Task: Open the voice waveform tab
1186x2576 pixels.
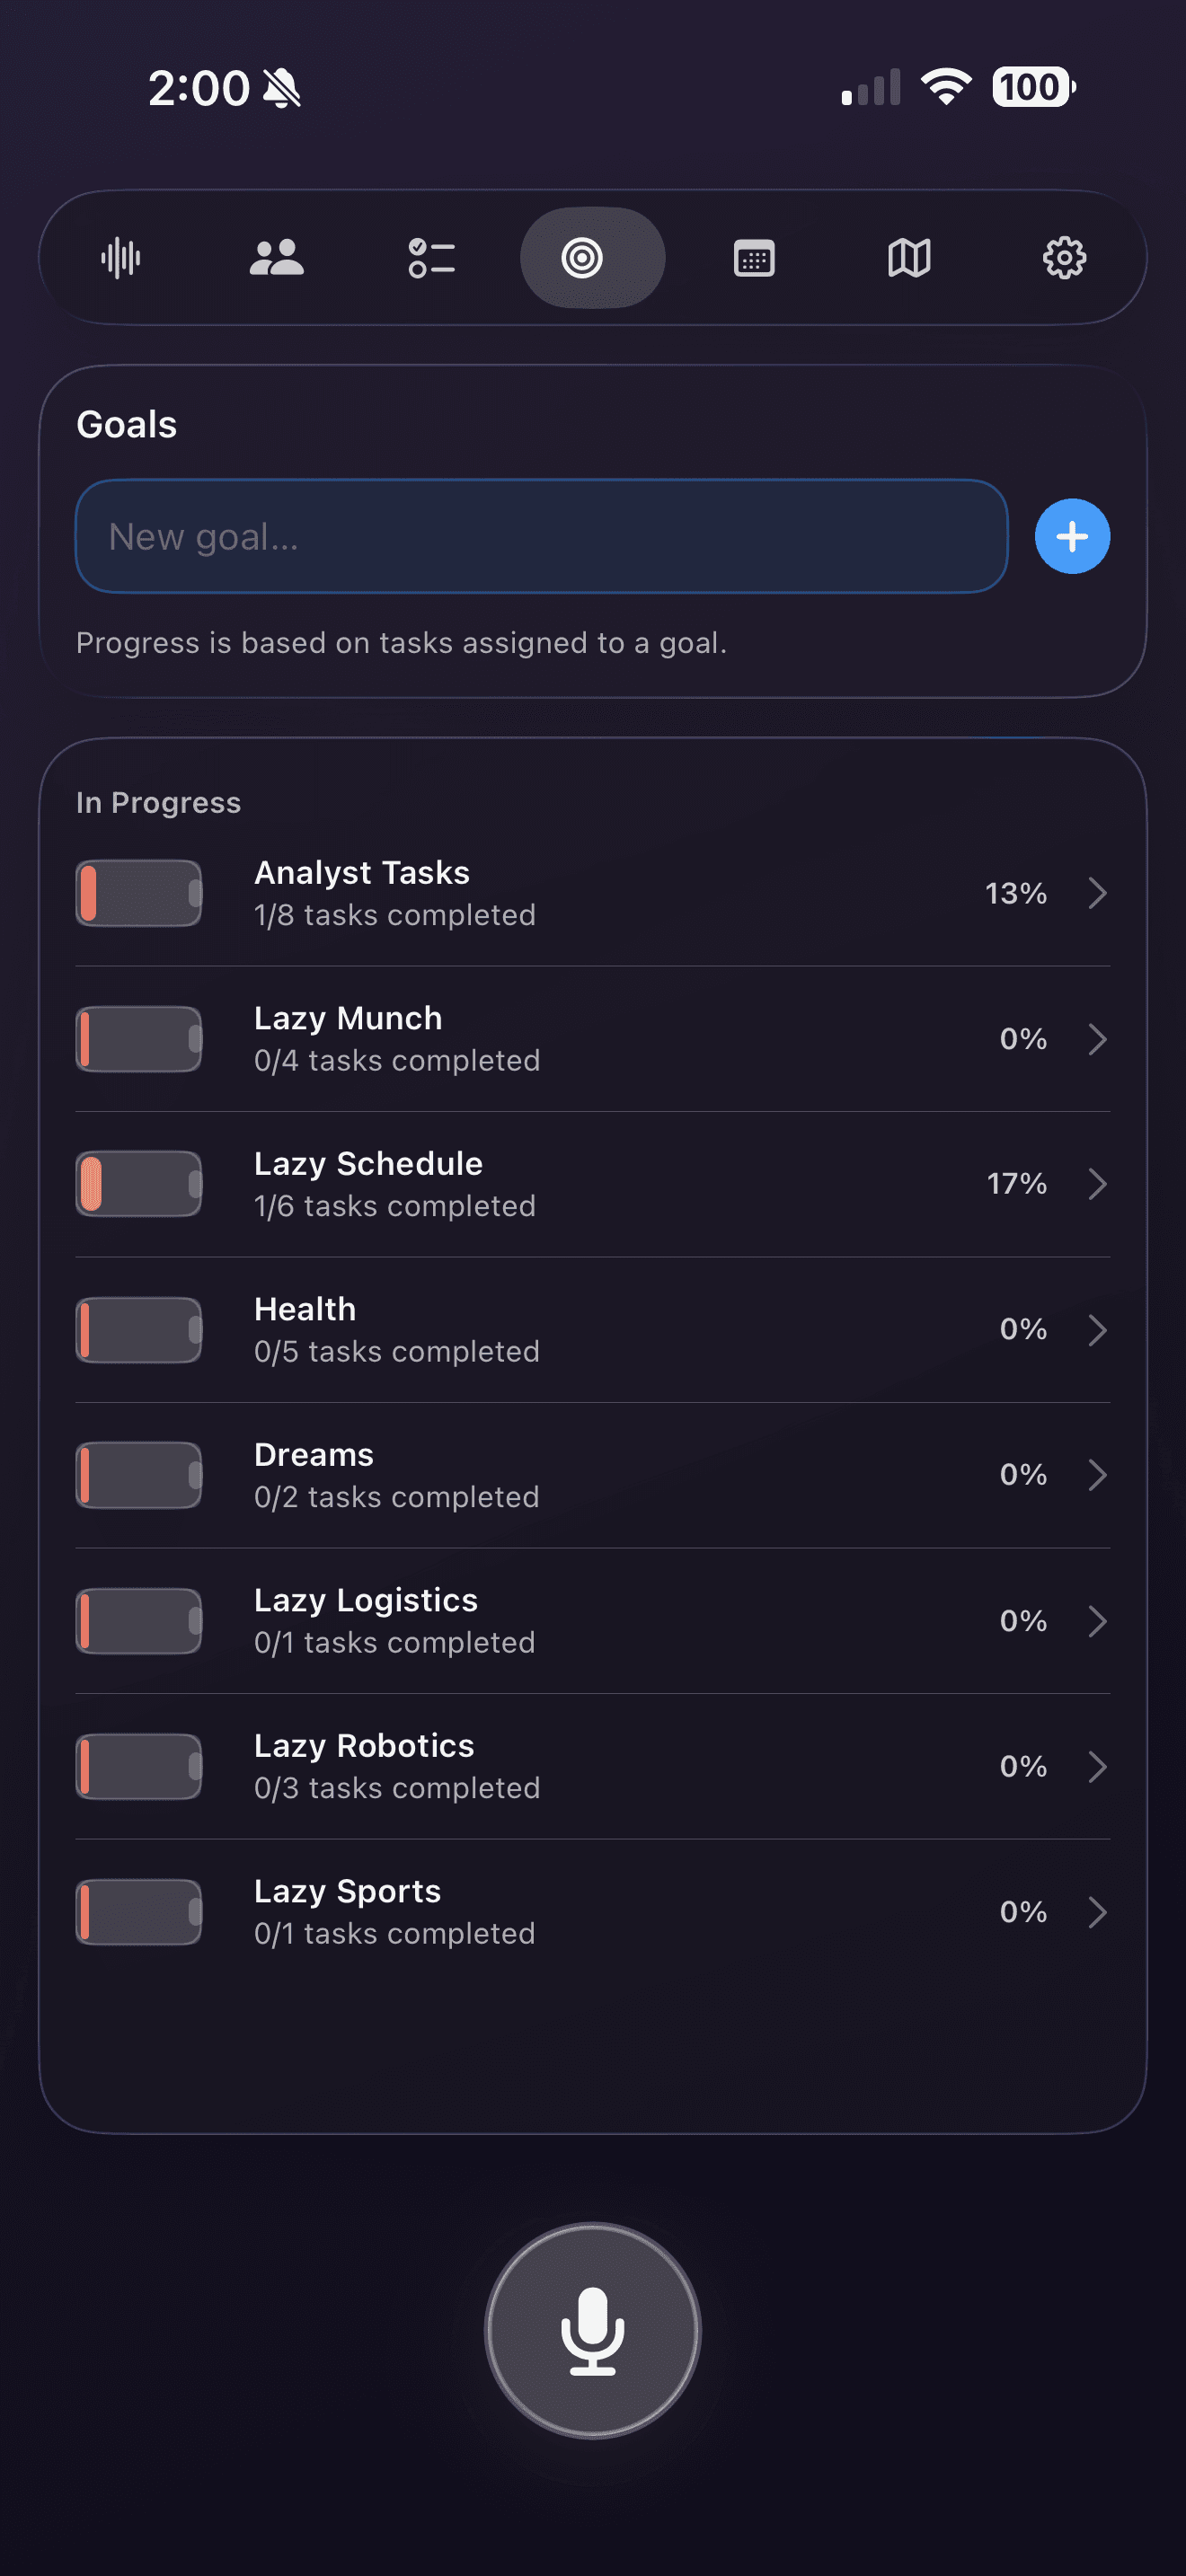Action: [x=121, y=258]
